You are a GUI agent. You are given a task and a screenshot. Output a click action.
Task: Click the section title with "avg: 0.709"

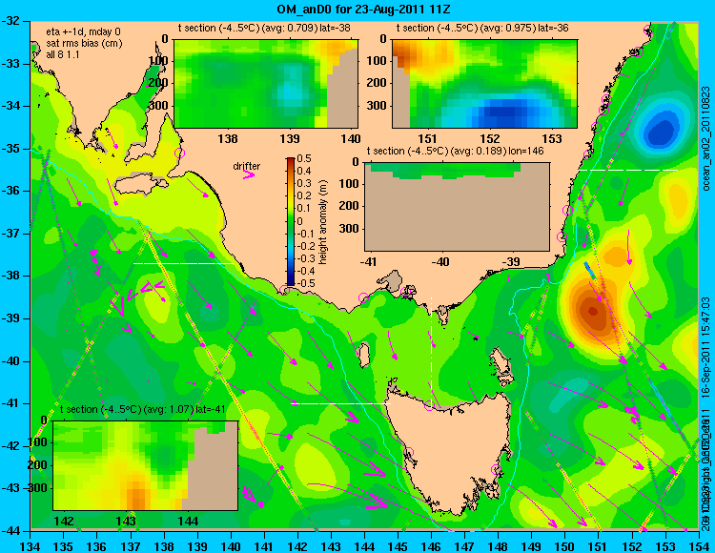tap(264, 28)
